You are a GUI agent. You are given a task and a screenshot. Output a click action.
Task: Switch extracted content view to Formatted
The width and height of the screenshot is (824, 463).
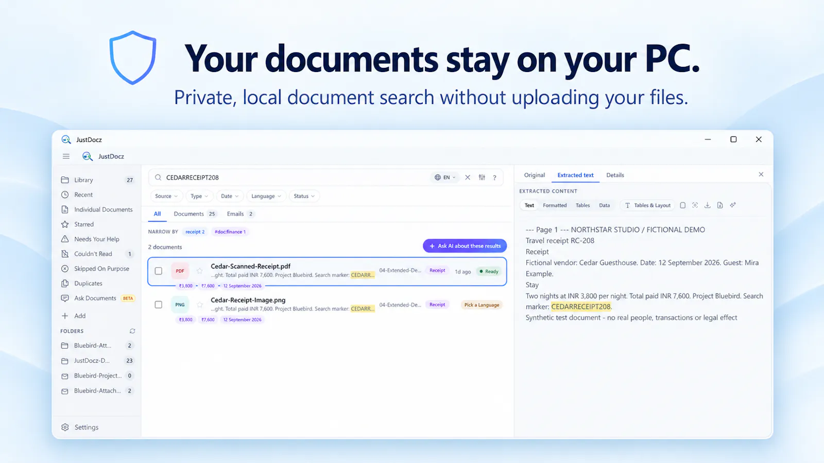555,205
